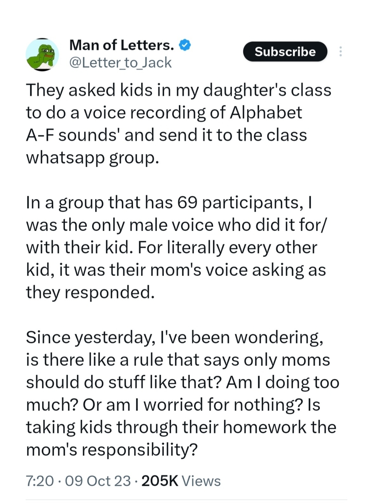Click the 'should do stuff like that?' line
The image size is (373, 504).
[x=183, y=382]
